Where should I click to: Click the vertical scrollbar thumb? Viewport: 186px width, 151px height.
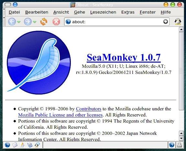(x=181, y=71)
